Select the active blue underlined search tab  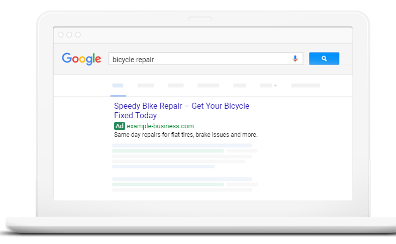118,86
